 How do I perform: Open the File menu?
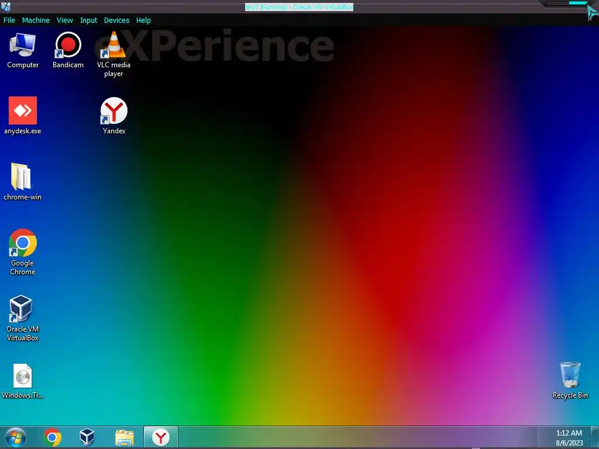(x=9, y=20)
